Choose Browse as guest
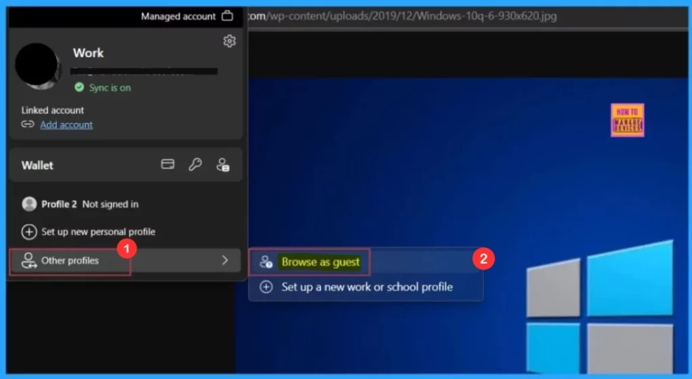The width and height of the screenshot is (692, 379). tap(320, 262)
